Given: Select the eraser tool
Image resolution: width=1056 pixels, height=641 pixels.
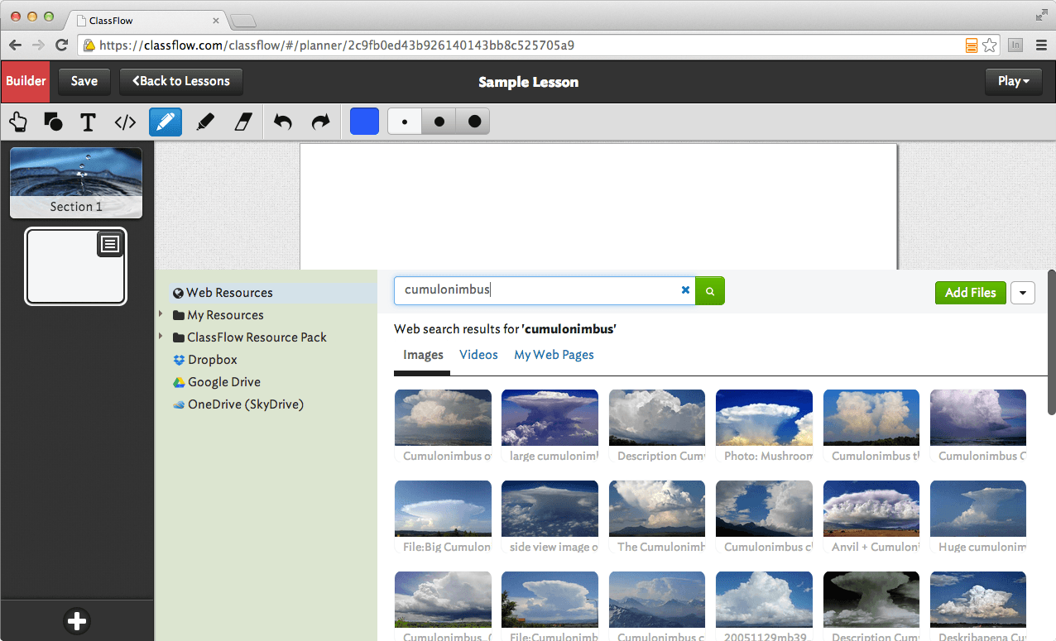Looking at the screenshot, I should point(242,122).
